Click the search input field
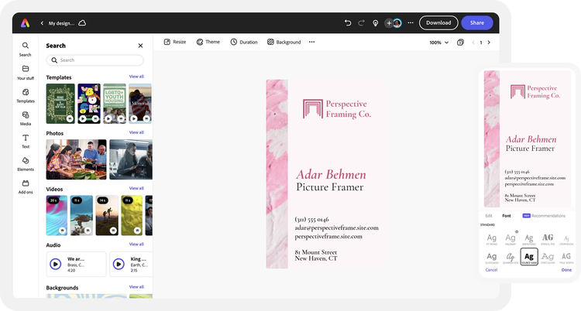Screen dimensions: 581x311 95,60
